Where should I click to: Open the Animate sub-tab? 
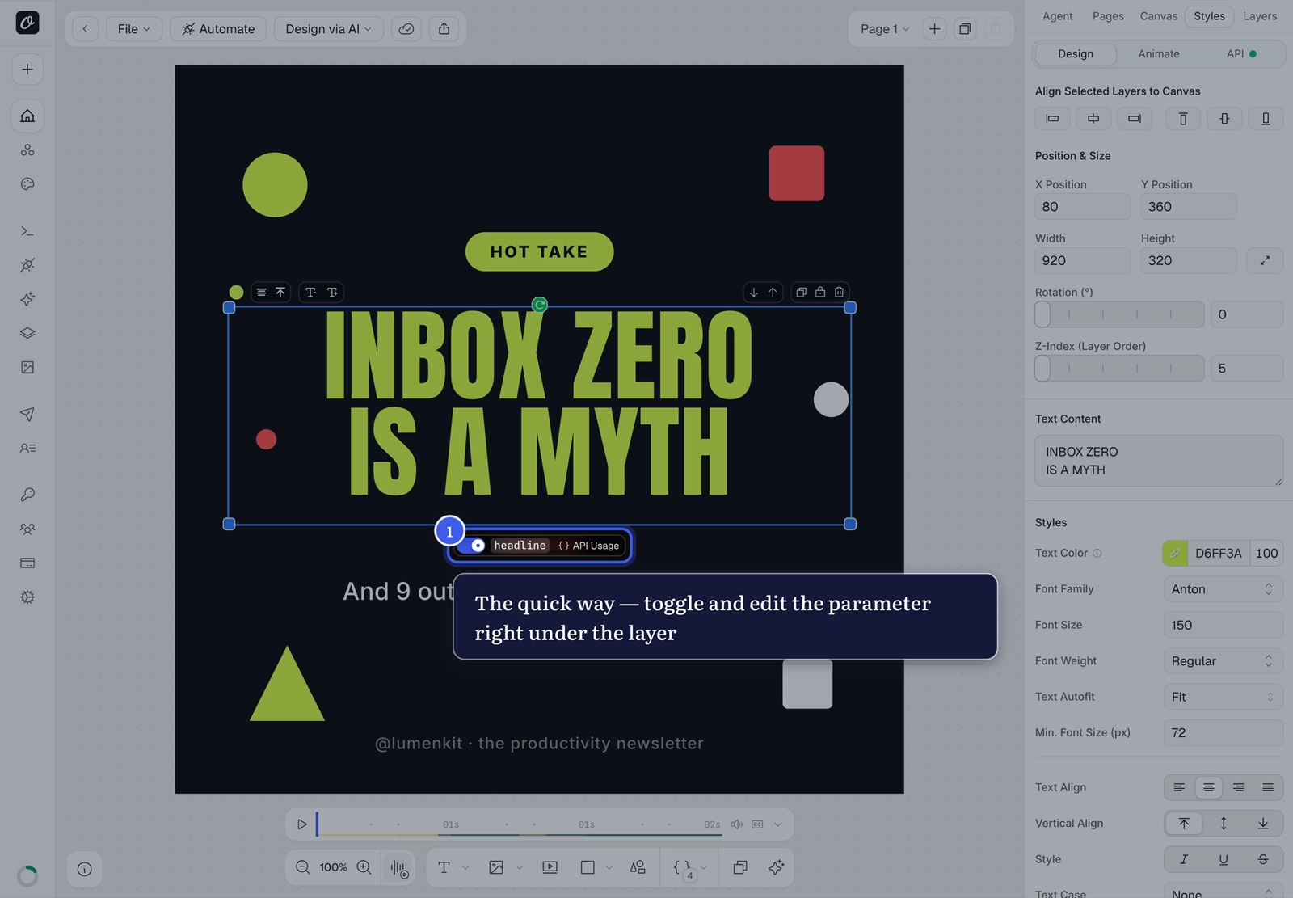[1159, 54]
